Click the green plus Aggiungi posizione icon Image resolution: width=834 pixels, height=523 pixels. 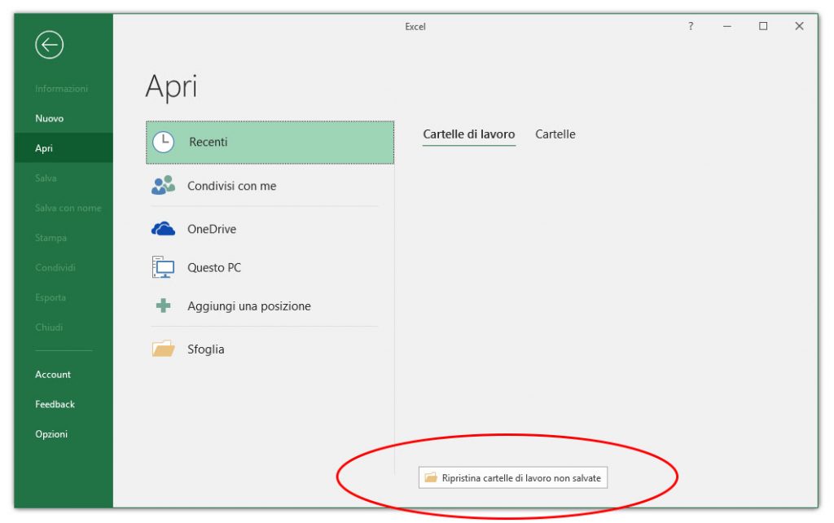pos(164,306)
